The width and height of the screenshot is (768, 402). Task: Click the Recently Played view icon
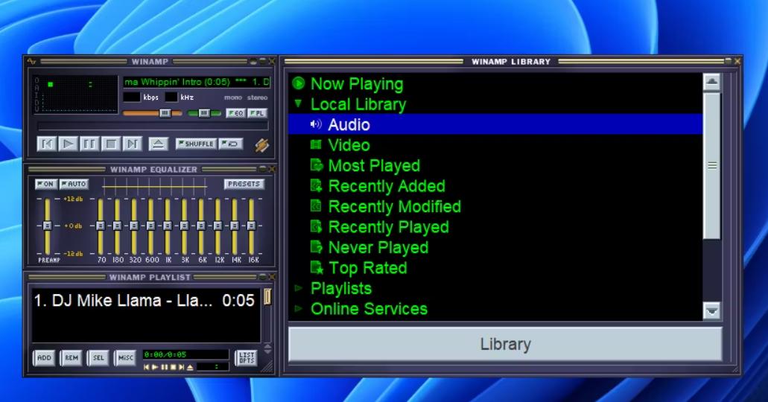coord(317,227)
